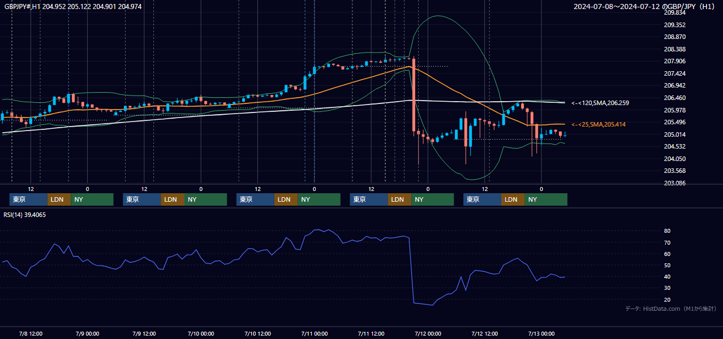Click the RSI(14) 39.4065 indicator label

[x=25, y=215]
